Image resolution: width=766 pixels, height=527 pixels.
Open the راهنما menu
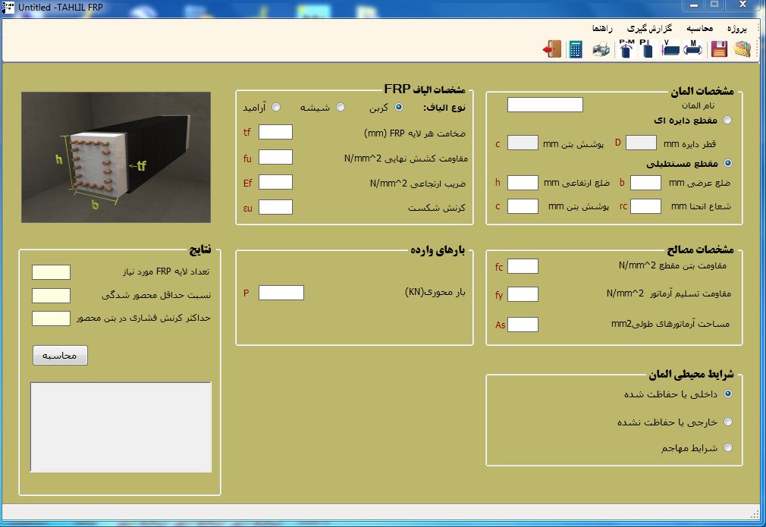[605, 28]
